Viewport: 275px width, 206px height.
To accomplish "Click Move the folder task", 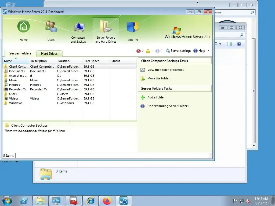I will pos(158,78).
